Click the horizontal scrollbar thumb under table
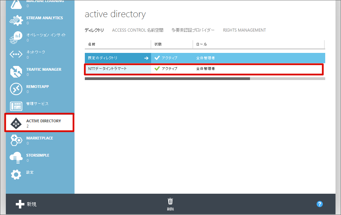 167,79
